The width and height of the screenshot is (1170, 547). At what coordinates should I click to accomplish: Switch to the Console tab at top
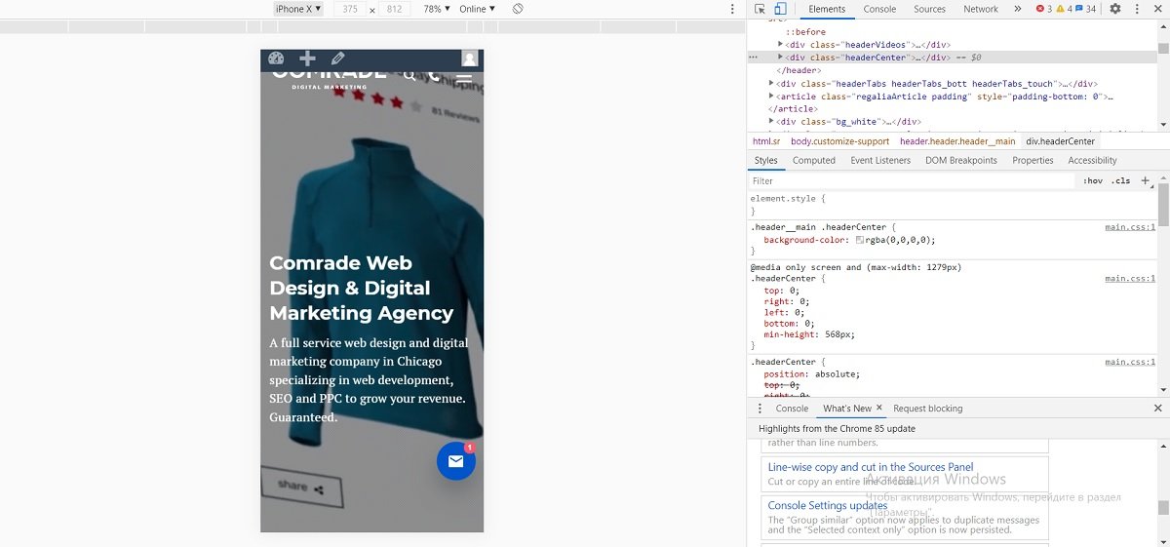click(879, 9)
